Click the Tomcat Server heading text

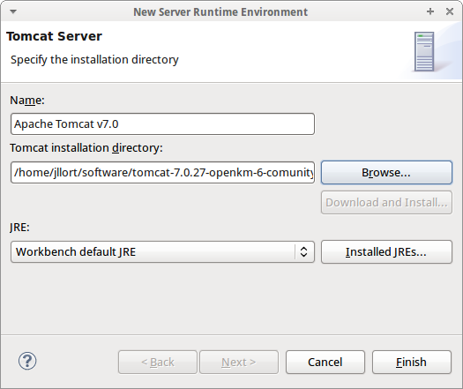pyautogui.click(x=55, y=36)
